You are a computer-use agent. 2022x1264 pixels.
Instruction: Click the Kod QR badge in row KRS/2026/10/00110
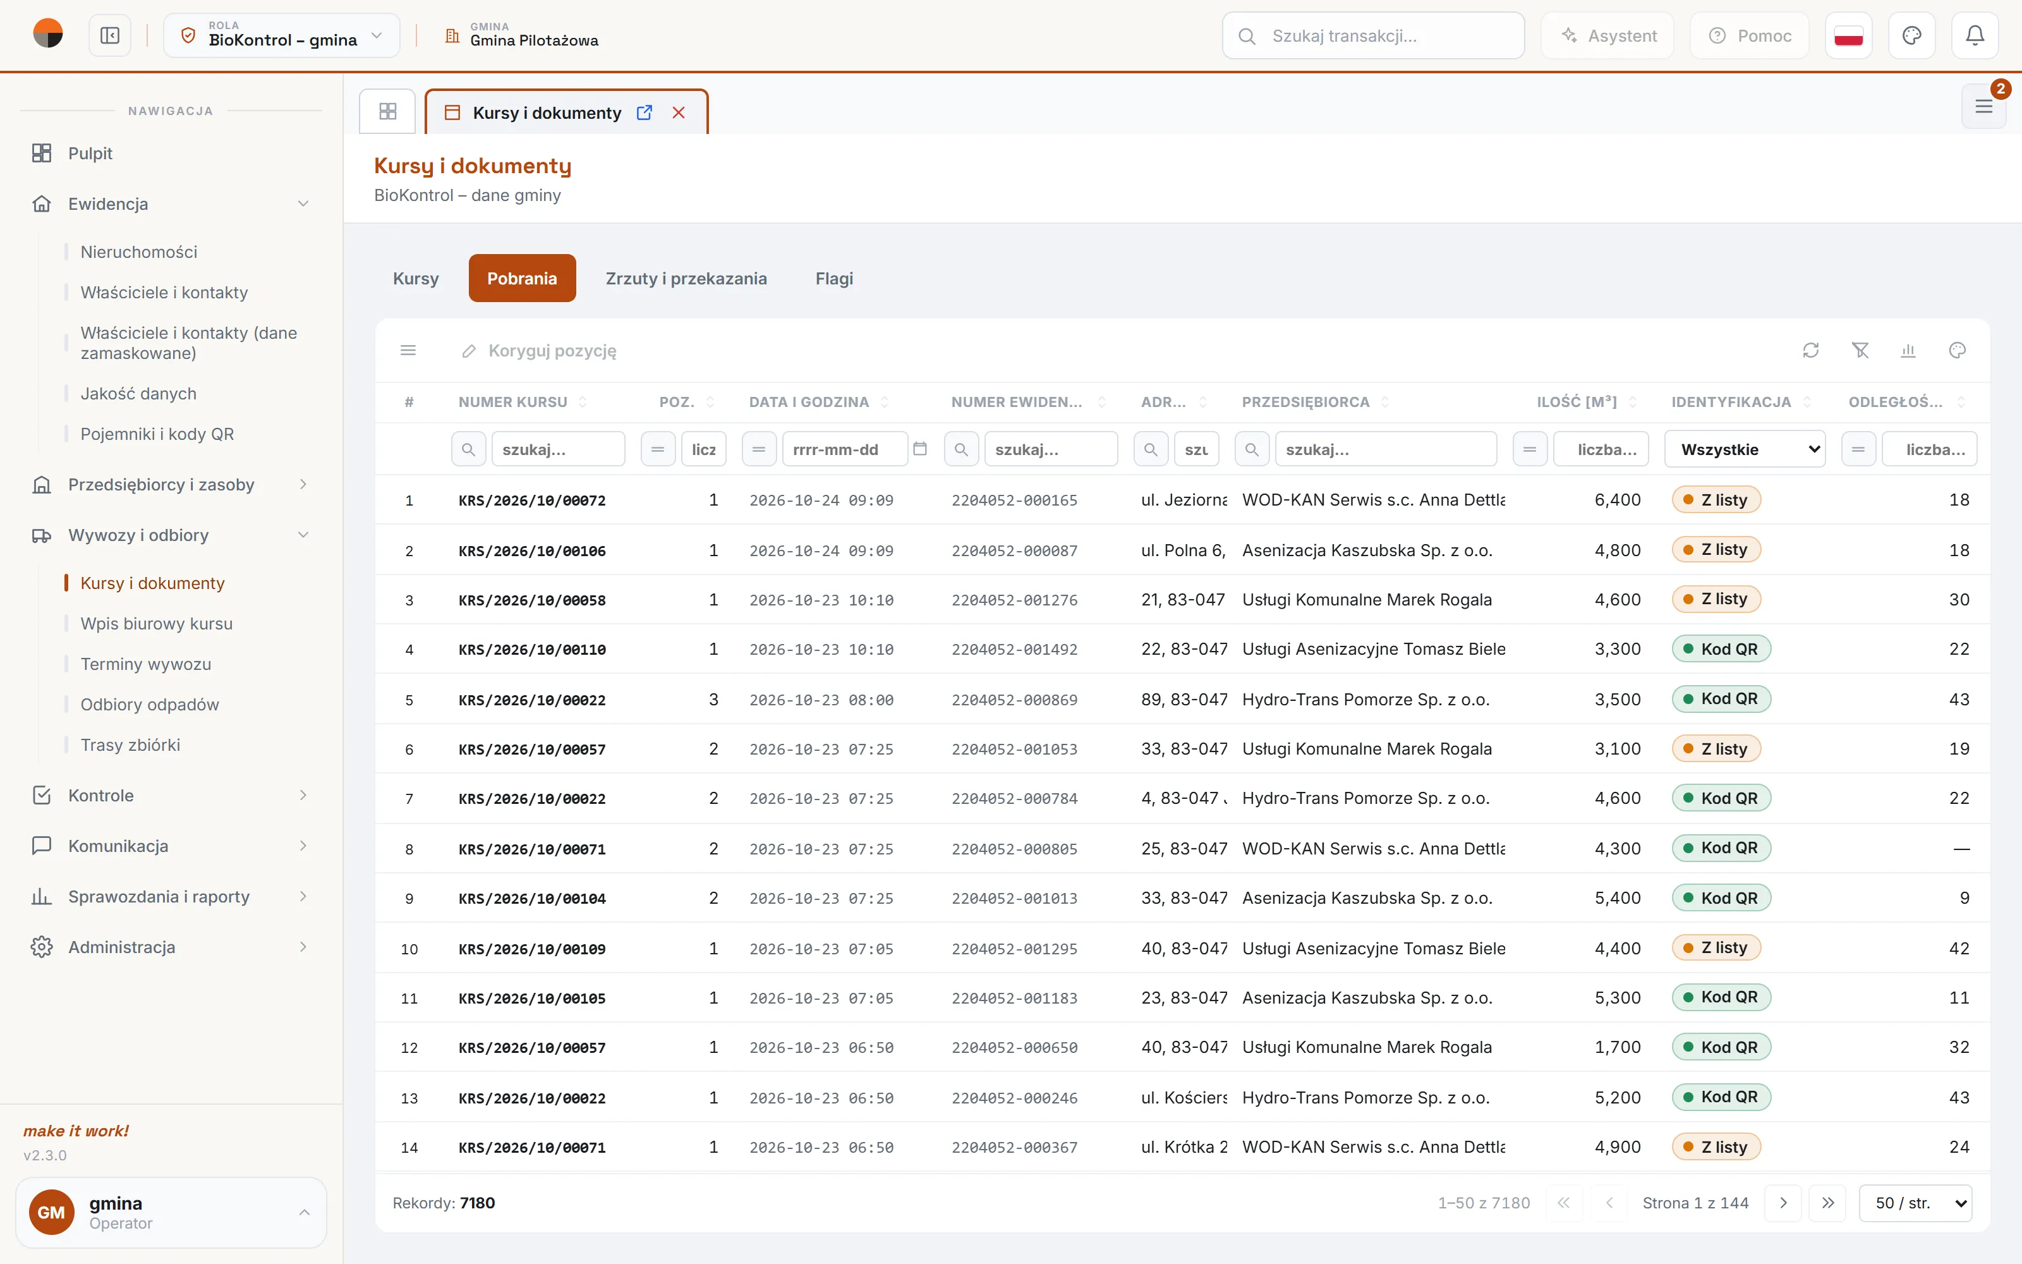coord(1721,648)
